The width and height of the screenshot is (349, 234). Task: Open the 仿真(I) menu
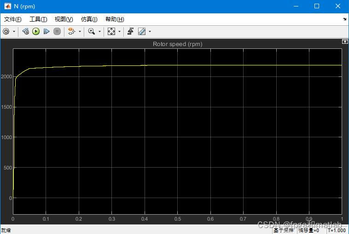[x=89, y=19]
